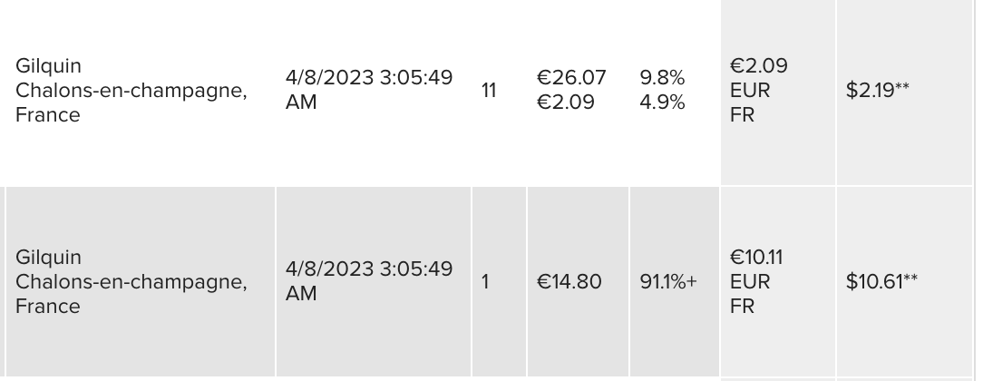Click the 4.9% percentage value
The height and width of the screenshot is (381, 983).
662,103
